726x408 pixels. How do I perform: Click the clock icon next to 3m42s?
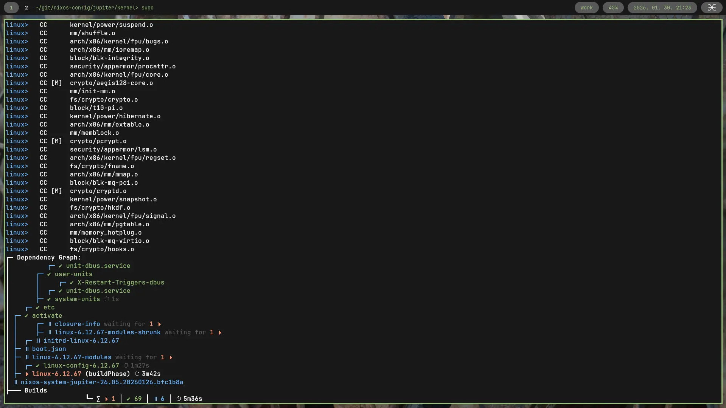tap(137, 374)
